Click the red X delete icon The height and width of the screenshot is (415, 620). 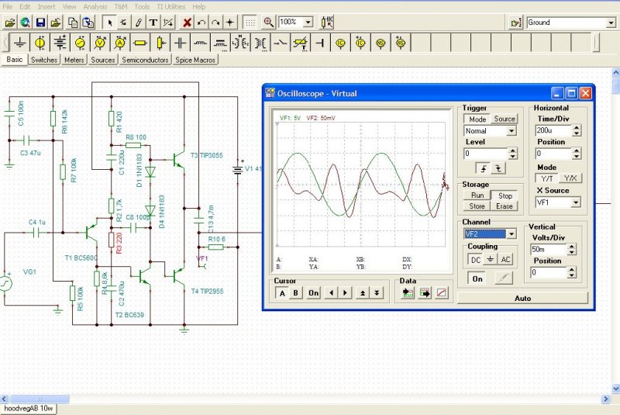click(187, 22)
